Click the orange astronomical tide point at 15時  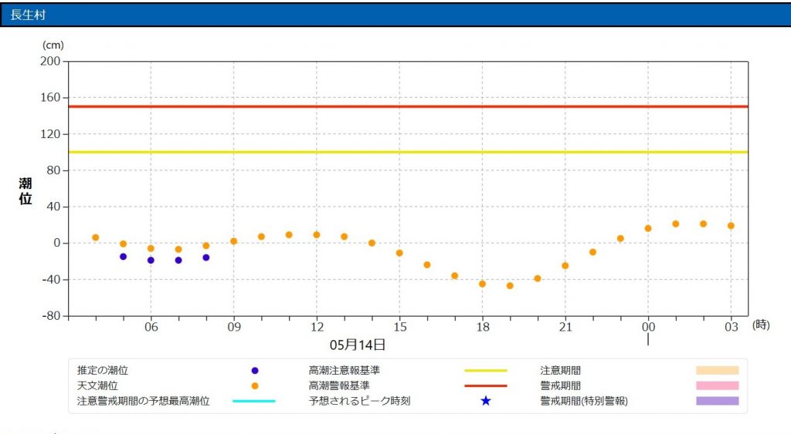click(x=399, y=254)
